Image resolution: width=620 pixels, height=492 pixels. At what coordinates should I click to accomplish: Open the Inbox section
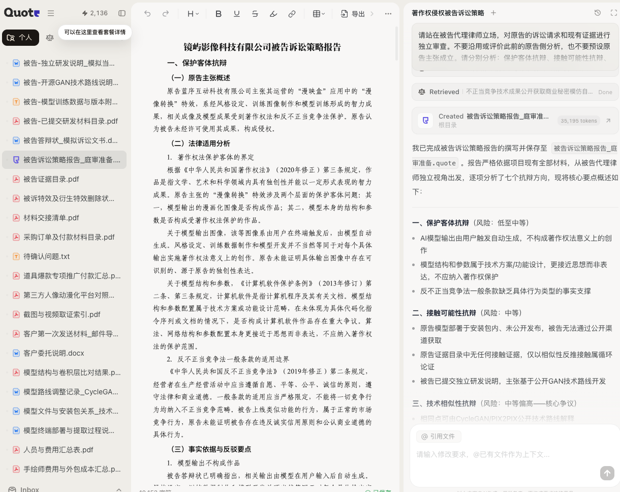(x=29, y=489)
